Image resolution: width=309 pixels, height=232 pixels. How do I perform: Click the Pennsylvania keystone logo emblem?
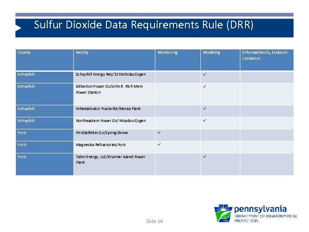[x=223, y=213]
